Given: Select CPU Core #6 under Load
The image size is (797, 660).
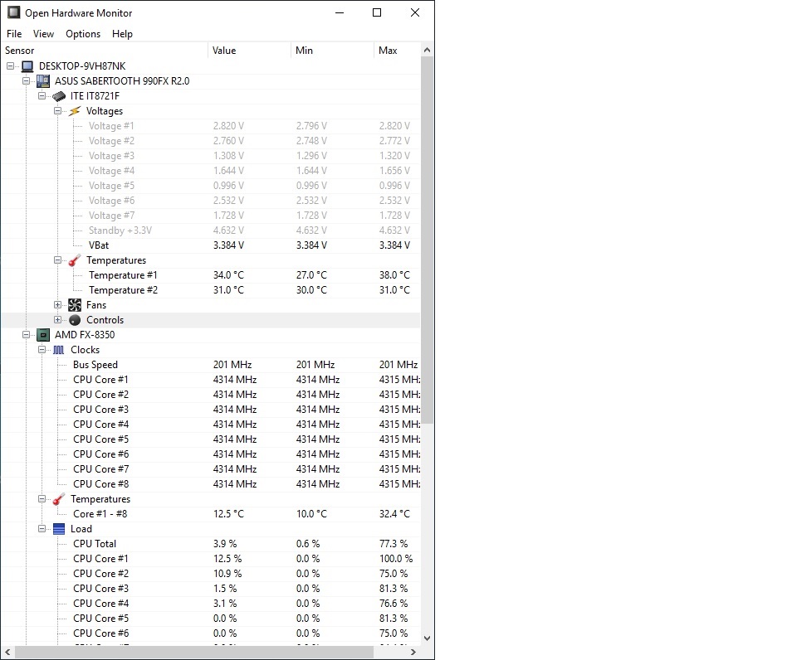Looking at the screenshot, I should 210,633.
